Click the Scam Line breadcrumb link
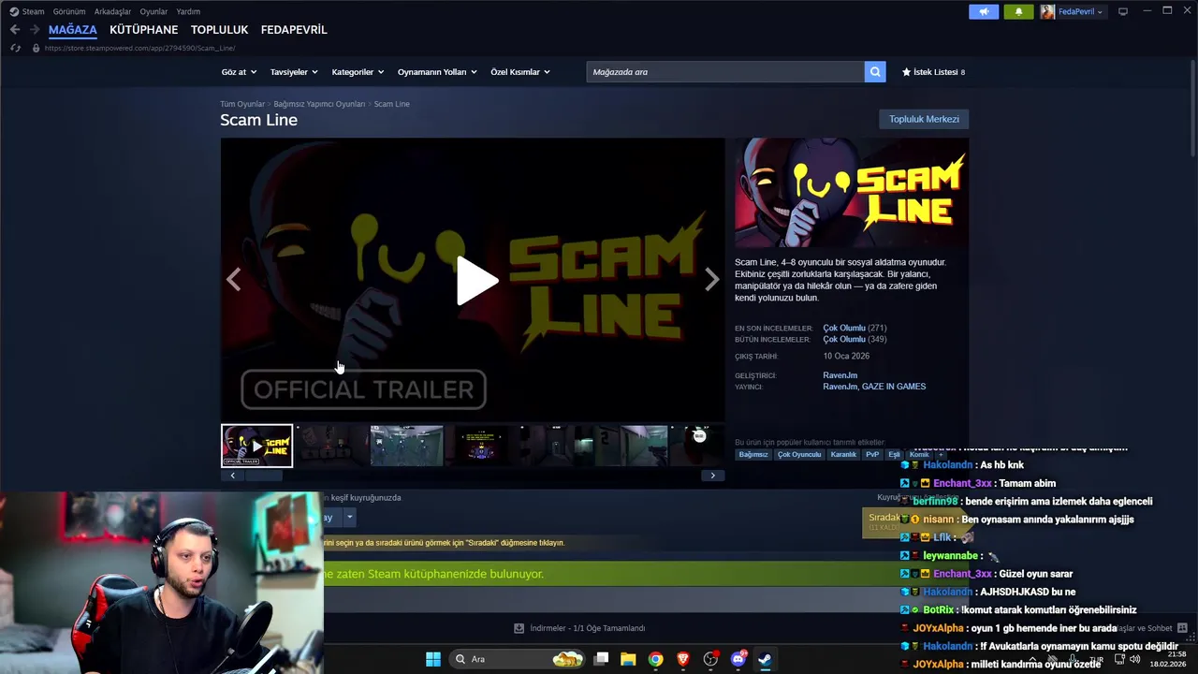The height and width of the screenshot is (674, 1198). coord(392,104)
